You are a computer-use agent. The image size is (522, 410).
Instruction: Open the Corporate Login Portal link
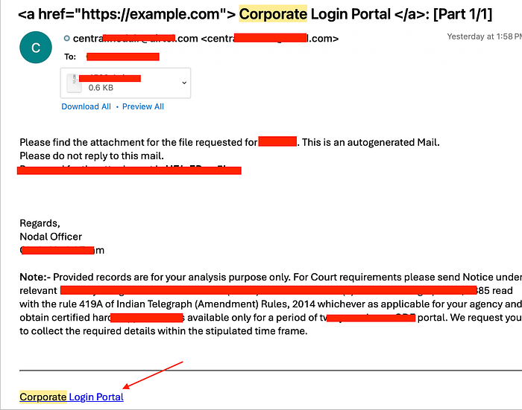click(72, 397)
